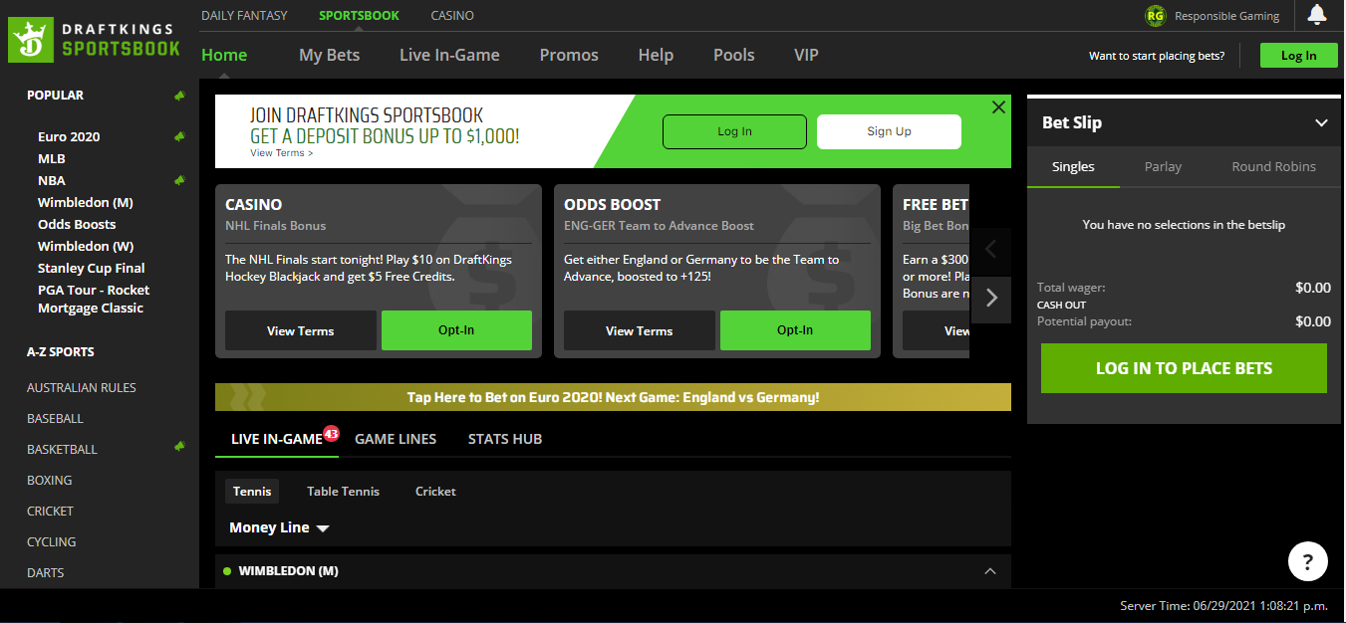Open the VIP page
This screenshot has height=623, width=1346.
click(806, 55)
